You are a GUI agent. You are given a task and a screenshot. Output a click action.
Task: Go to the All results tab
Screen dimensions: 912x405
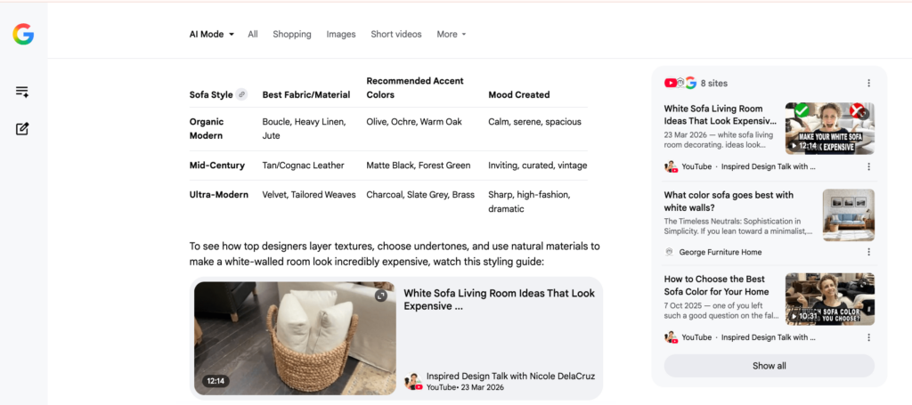(x=252, y=35)
